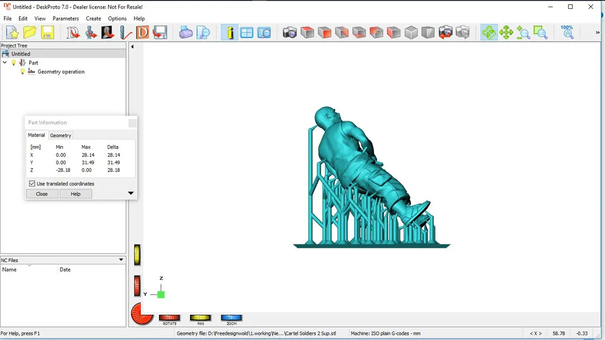Switch to front view (cube with red front face)
Screen dimensions: 605x340
324,33
